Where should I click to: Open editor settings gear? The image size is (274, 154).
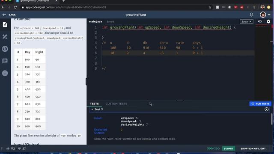coord(268,21)
